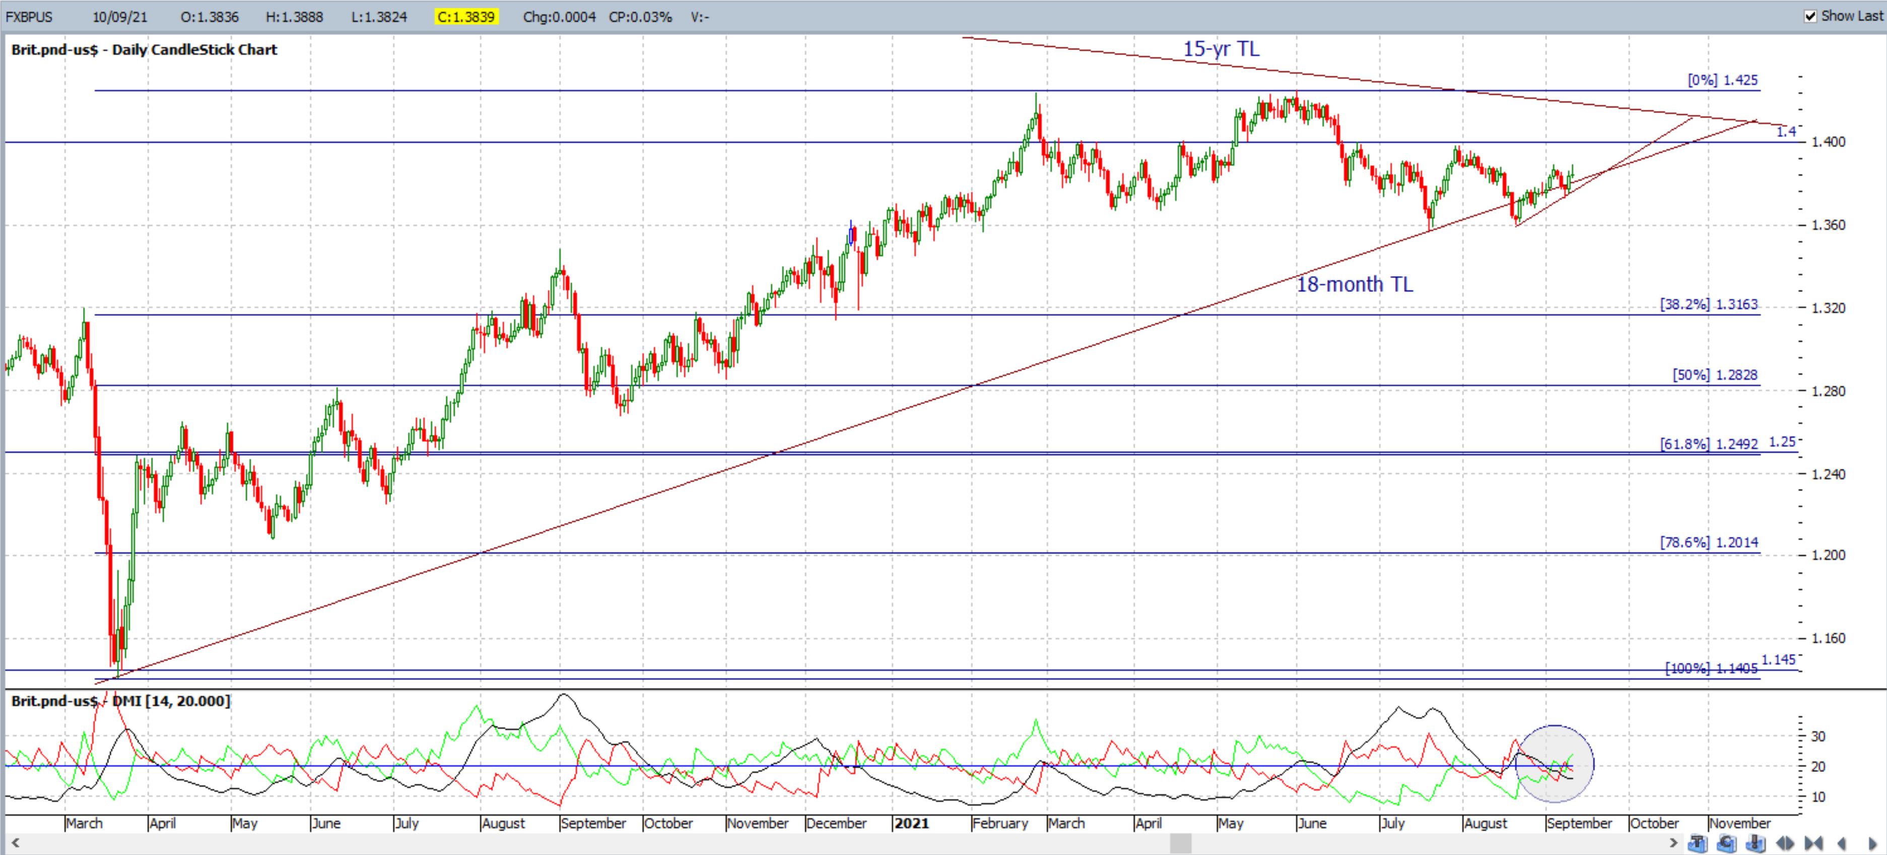The width and height of the screenshot is (1887, 855).
Task: Click the [61.8%] 1.2492 Fibonacci label
Action: pyautogui.click(x=1709, y=444)
